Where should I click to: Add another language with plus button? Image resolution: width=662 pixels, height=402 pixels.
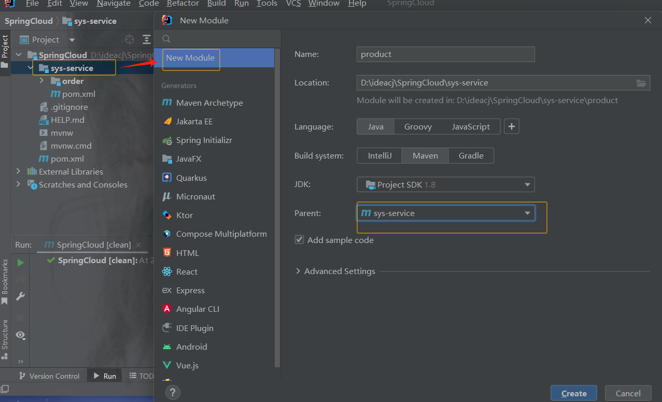coord(512,126)
